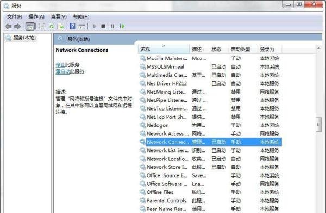Viewport: 326px width, 213px height.
Task: Click the gear icon of Parental Controls row
Action: [142, 200]
